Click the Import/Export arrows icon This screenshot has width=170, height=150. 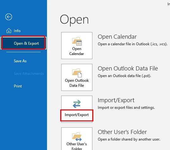pos(77,104)
